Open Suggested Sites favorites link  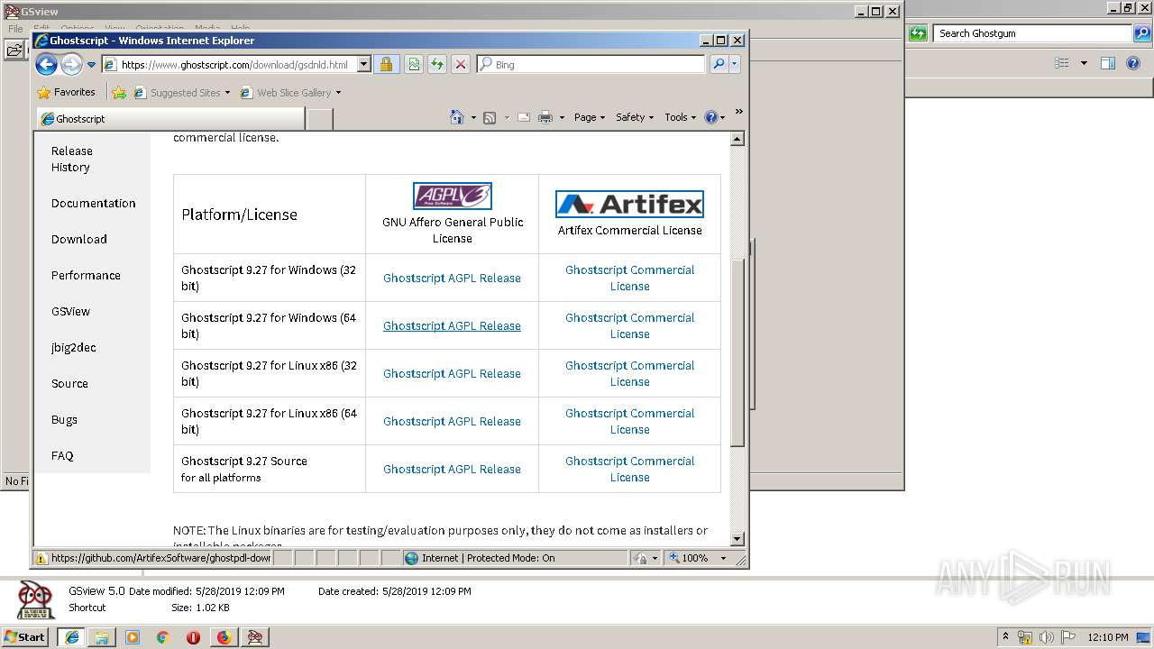(181, 92)
